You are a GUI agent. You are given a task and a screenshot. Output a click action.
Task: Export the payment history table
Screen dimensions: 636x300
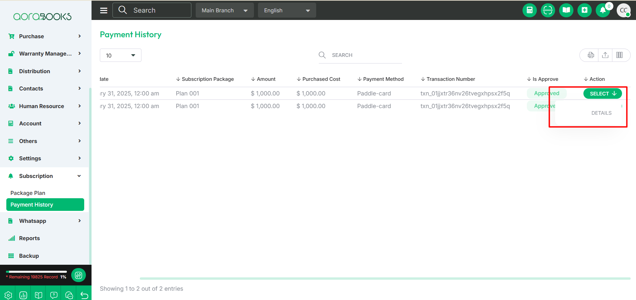tap(605, 55)
